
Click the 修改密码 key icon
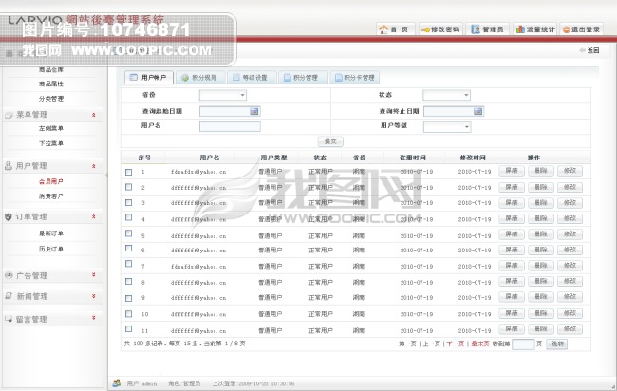[x=425, y=30]
